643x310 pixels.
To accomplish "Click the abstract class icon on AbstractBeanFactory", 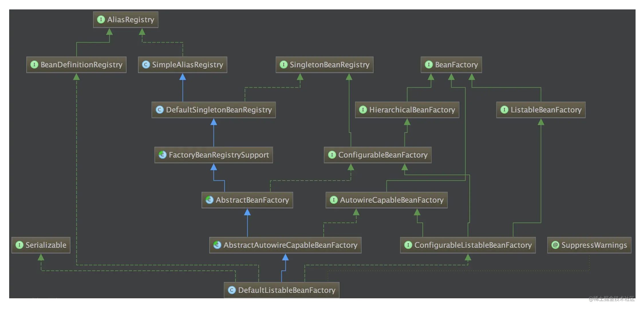I will (x=209, y=200).
